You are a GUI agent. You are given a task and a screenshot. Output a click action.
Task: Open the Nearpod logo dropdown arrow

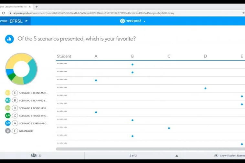pyautogui.click(x=144, y=21)
